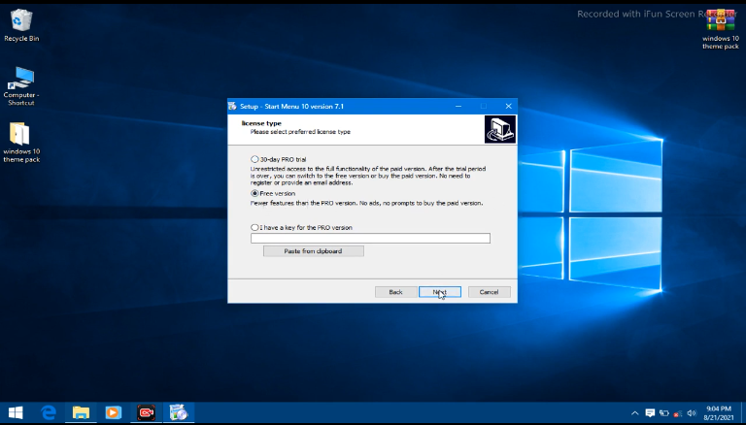Open the Windows Start button

tap(16, 412)
